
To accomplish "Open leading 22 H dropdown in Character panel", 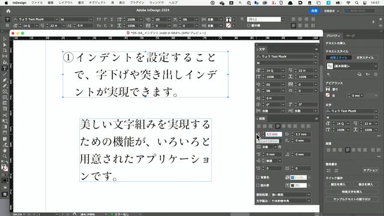I will (316, 71).
